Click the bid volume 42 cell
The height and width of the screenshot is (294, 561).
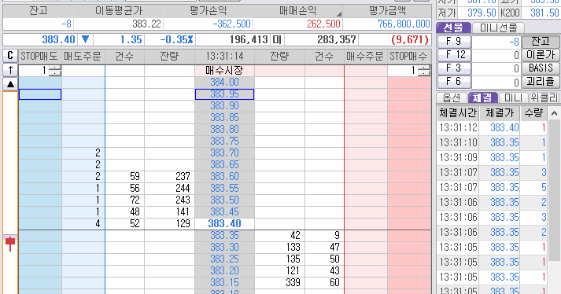coord(279,235)
